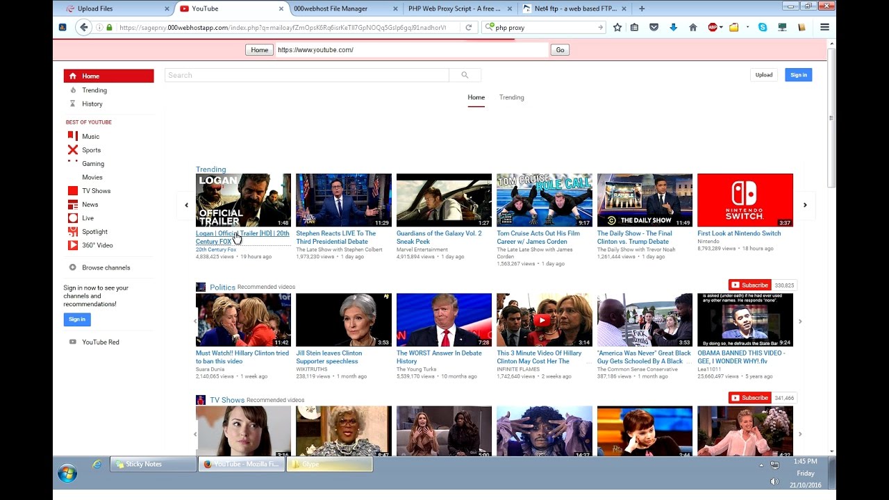
Task: Open Sticky Notes taskbar button
Action: point(153,464)
